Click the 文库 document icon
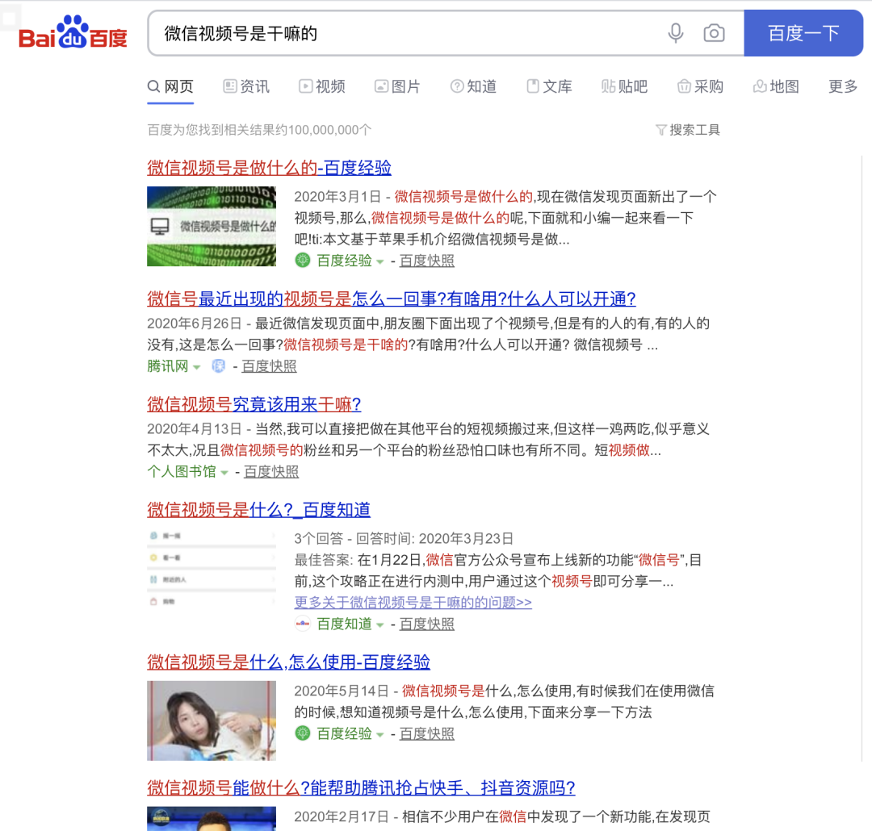This screenshot has height=831, width=872. (x=533, y=86)
